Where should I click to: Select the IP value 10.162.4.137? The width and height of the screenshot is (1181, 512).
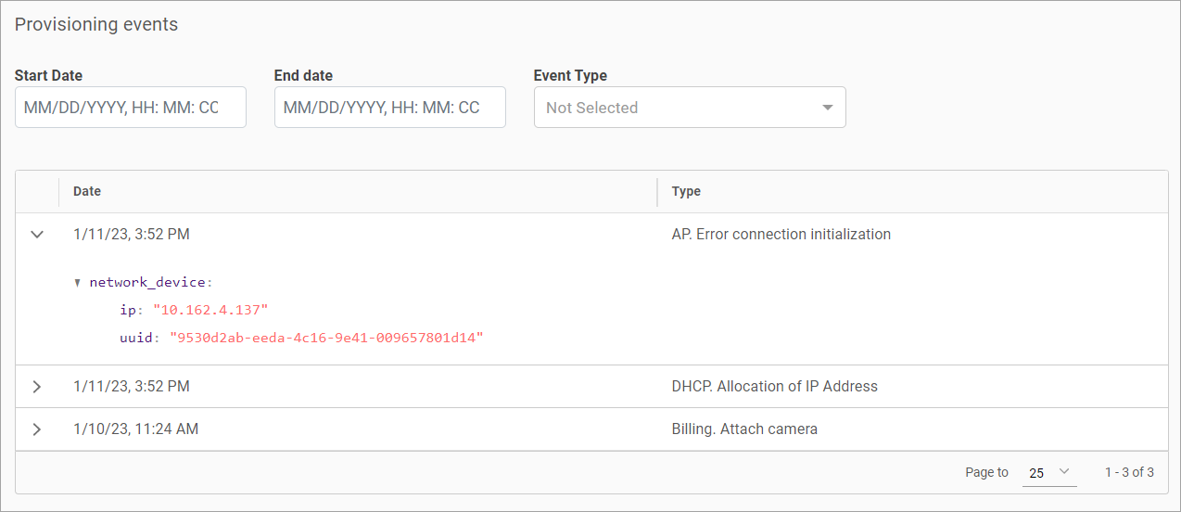pyautogui.click(x=210, y=310)
